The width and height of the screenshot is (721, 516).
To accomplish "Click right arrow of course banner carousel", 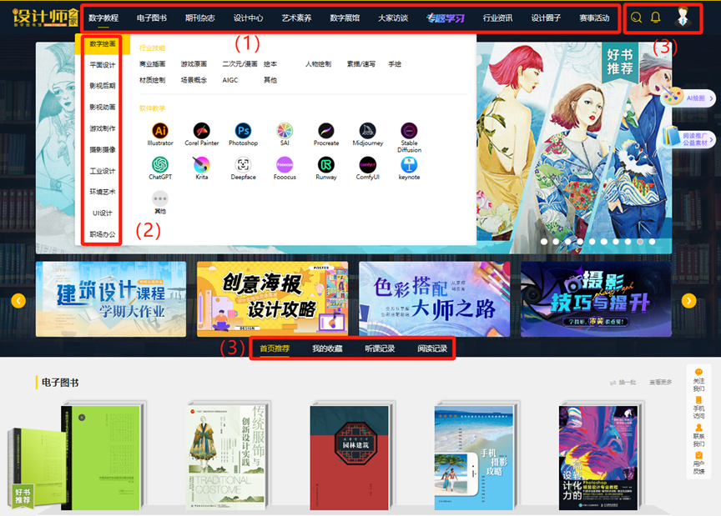I will [x=688, y=301].
